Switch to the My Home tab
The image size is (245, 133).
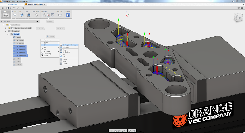(x=12, y=4)
